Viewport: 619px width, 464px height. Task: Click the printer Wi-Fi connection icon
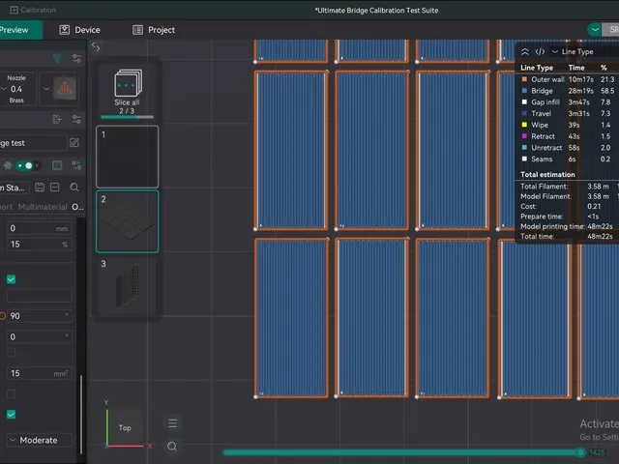(x=57, y=59)
